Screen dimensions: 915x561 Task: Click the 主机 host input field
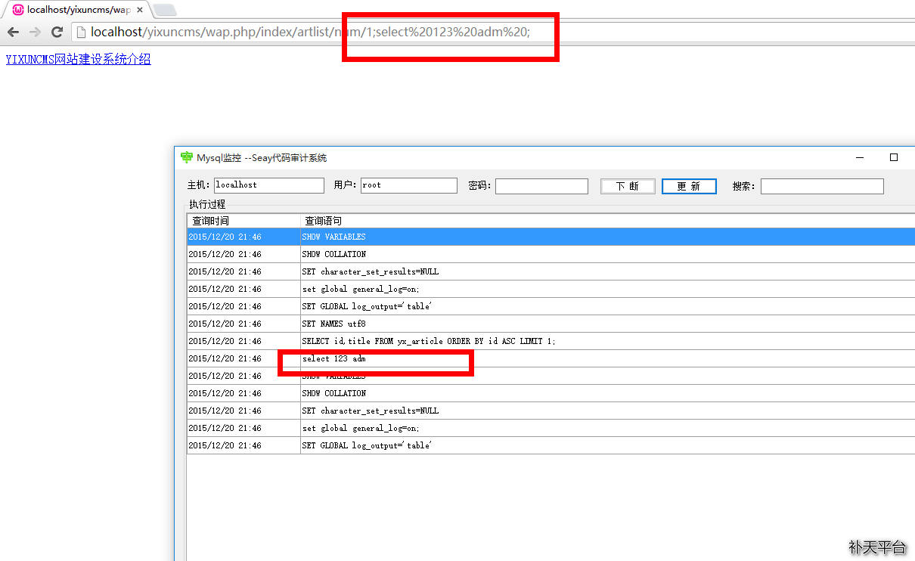pyautogui.click(x=269, y=185)
